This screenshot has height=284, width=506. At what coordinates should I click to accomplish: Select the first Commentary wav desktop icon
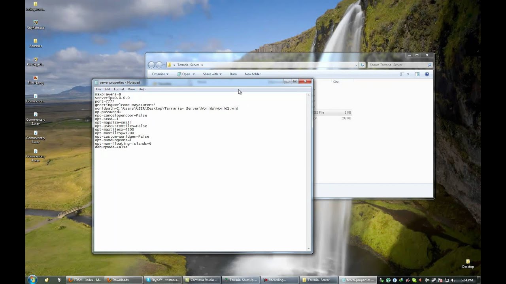(36, 98)
